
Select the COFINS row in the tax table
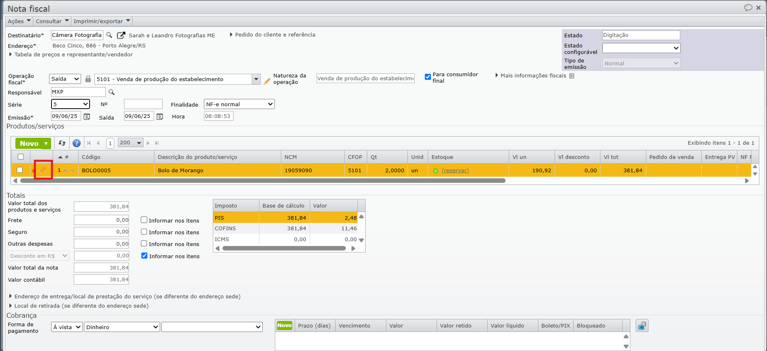point(285,229)
